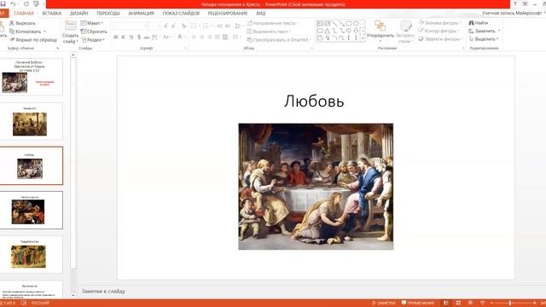Toggle the ЗАМЕТКИ notes pane in status bar

pos(384,303)
